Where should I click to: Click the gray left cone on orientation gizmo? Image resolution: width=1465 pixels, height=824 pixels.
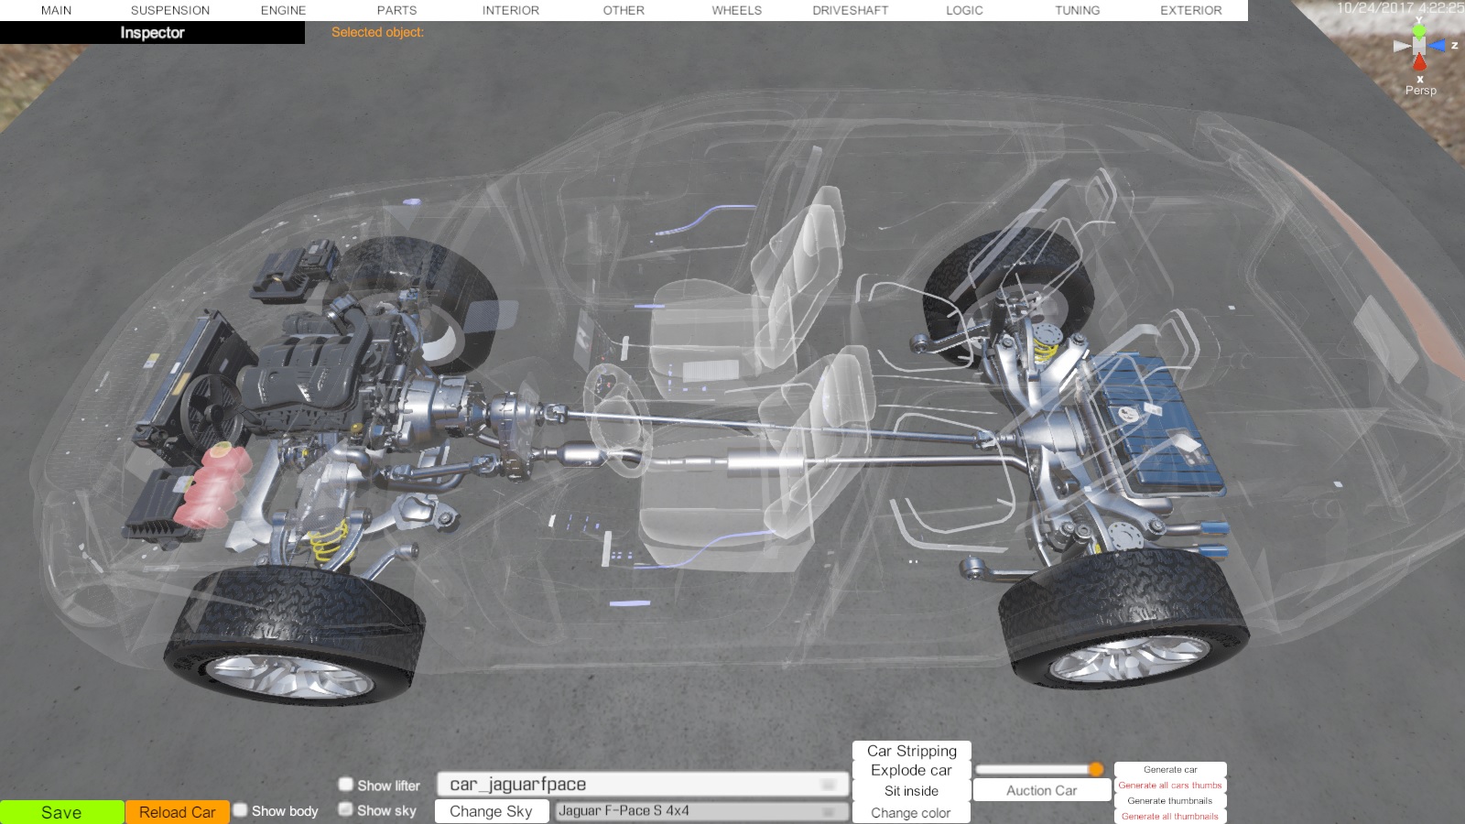(x=1401, y=46)
